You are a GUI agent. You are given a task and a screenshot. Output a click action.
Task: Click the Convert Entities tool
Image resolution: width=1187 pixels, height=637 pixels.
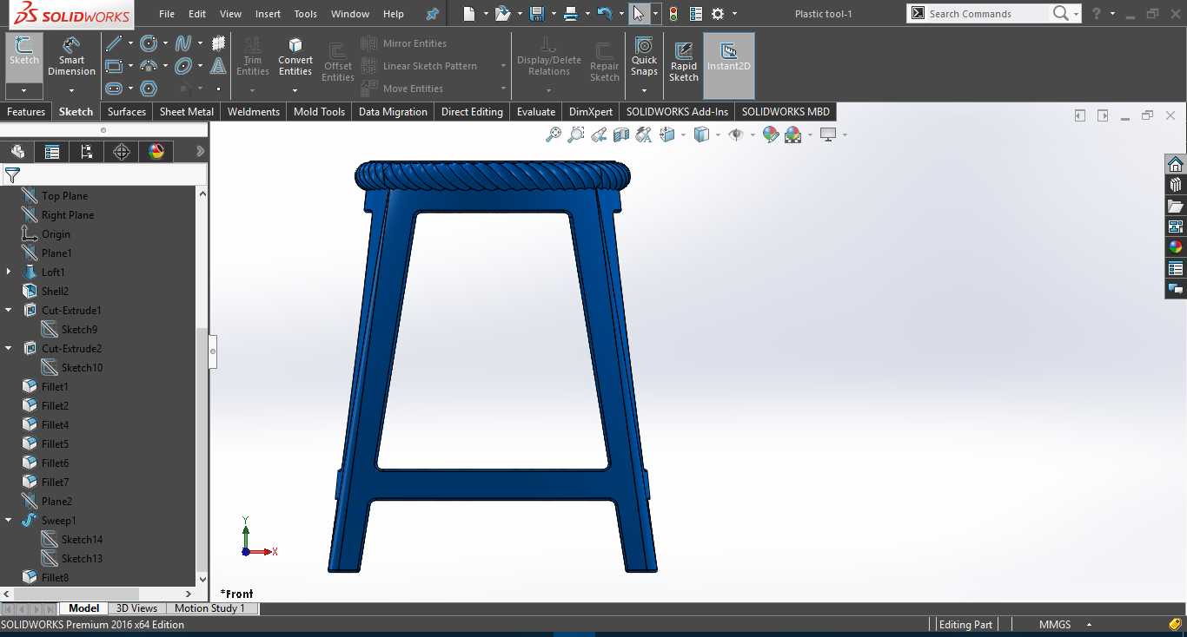(295, 56)
